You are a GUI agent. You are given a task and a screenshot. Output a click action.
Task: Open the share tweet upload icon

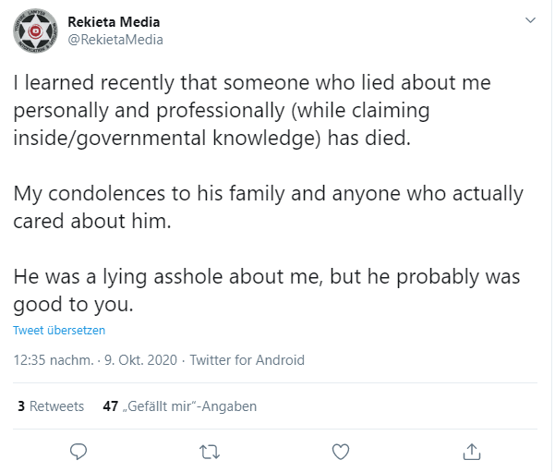click(472, 452)
